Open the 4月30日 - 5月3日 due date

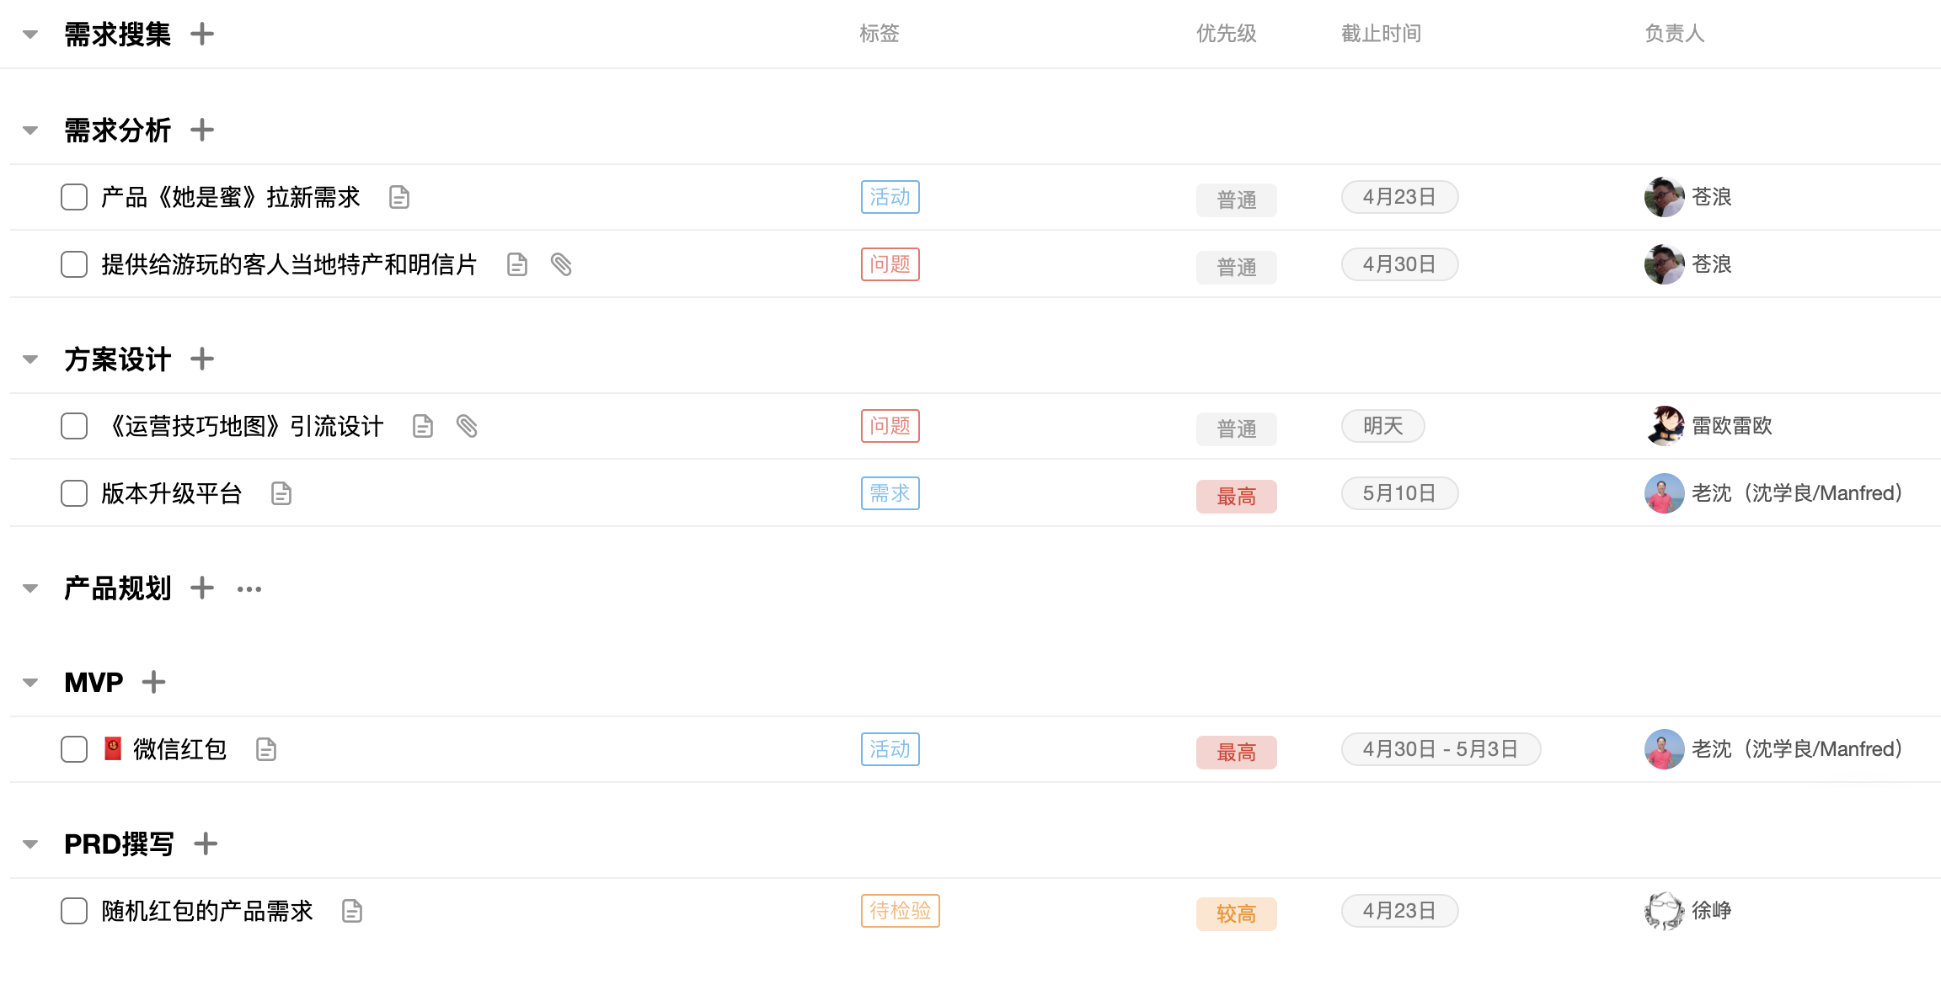[1441, 749]
